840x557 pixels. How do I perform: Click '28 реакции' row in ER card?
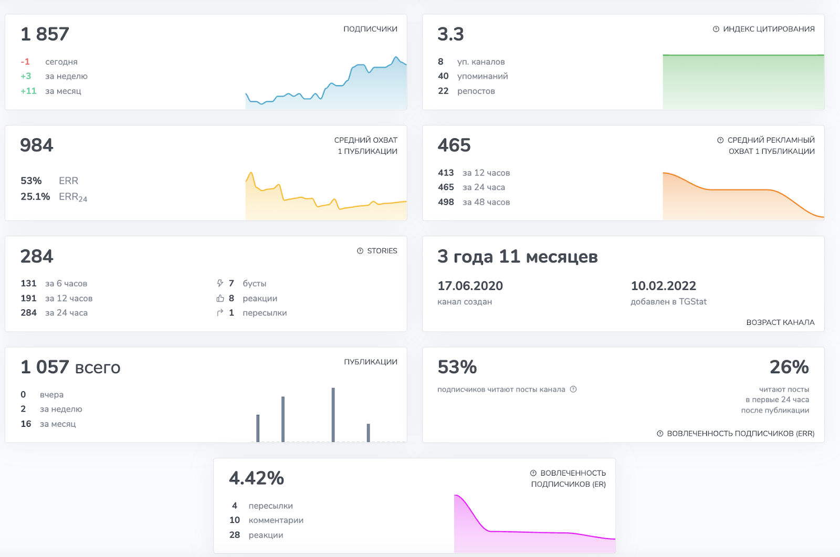point(256,535)
